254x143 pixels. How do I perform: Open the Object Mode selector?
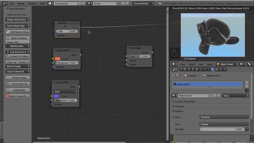click(227, 64)
